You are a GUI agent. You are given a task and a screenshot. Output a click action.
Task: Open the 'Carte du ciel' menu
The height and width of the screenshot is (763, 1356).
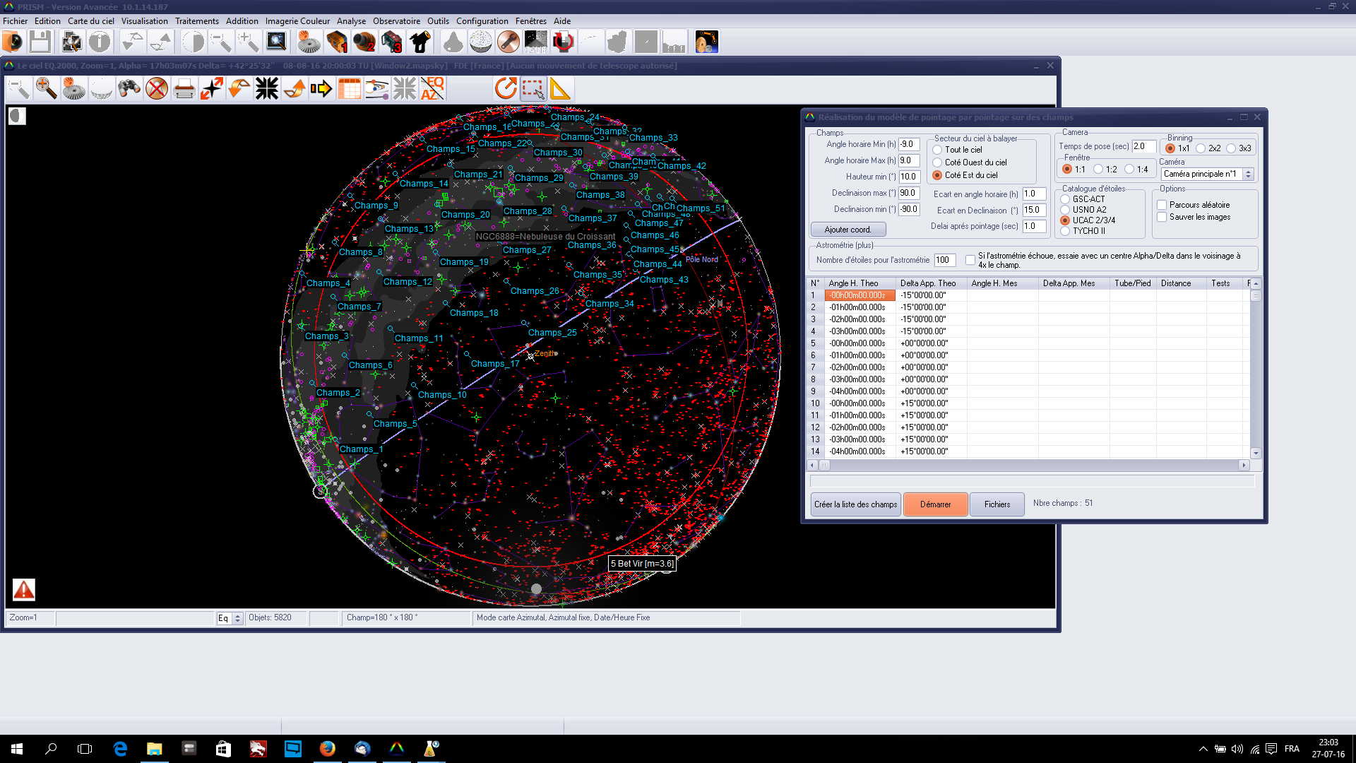pos(90,21)
